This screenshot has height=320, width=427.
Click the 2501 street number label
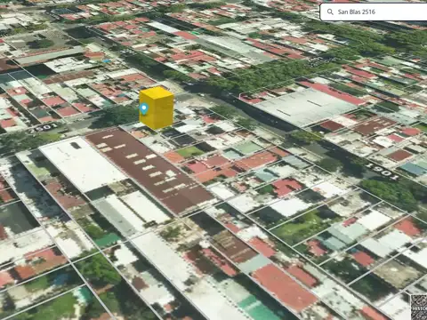tap(44, 128)
